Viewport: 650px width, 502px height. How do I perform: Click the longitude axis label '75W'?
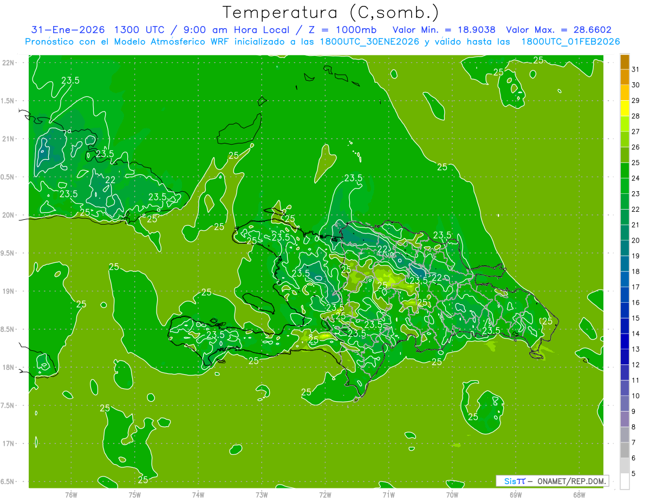pyautogui.click(x=134, y=494)
